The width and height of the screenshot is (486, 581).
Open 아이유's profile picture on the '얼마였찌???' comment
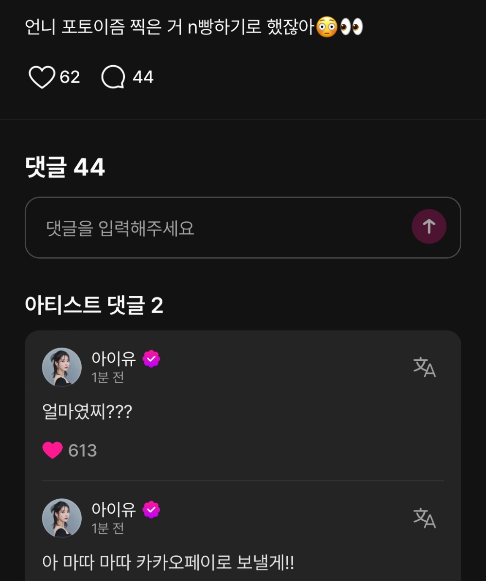[62, 367]
